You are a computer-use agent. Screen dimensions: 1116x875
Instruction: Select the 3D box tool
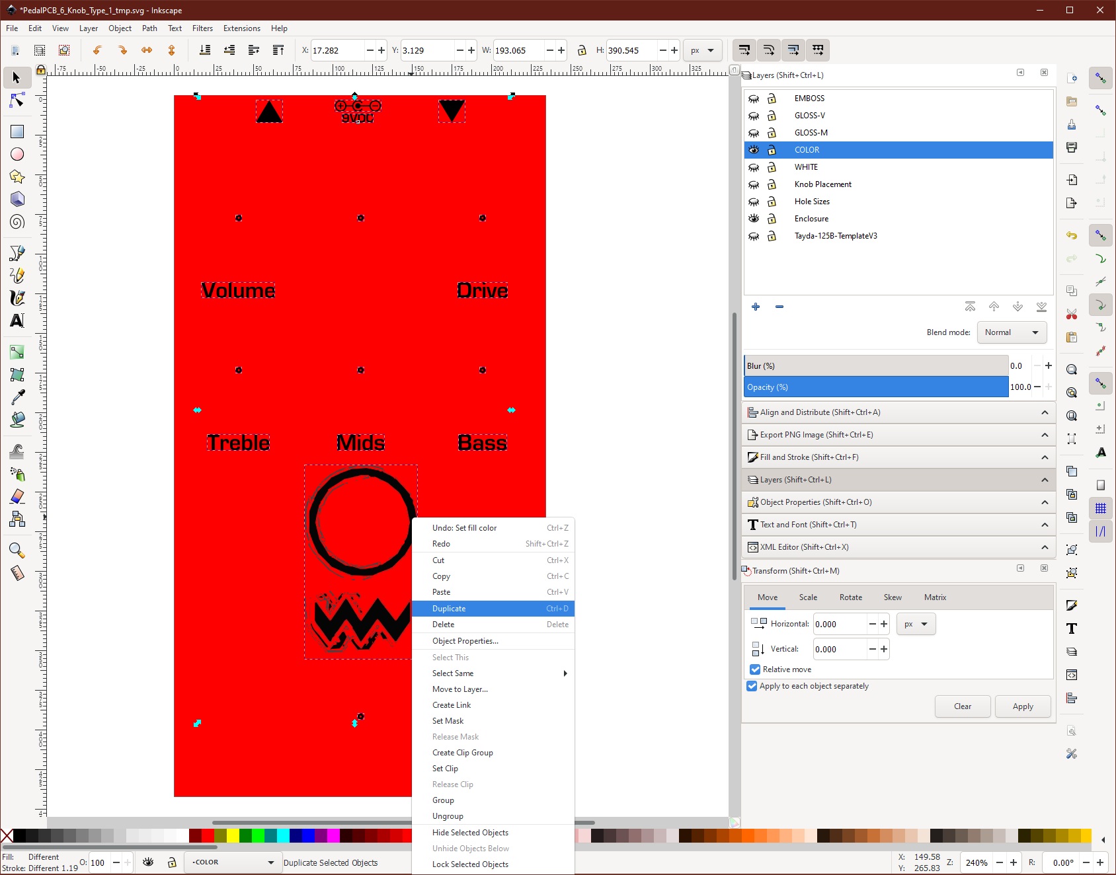tap(17, 199)
